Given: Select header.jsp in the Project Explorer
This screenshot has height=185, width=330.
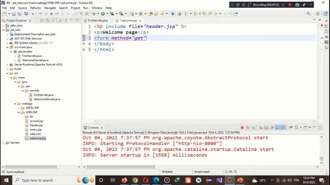Looking at the screenshot, I should coord(36,125).
